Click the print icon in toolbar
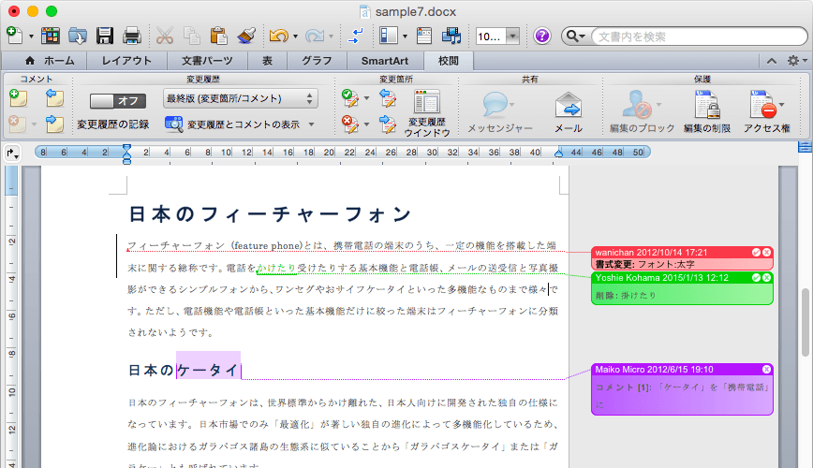813x468 pixels. tap(132, 36)
